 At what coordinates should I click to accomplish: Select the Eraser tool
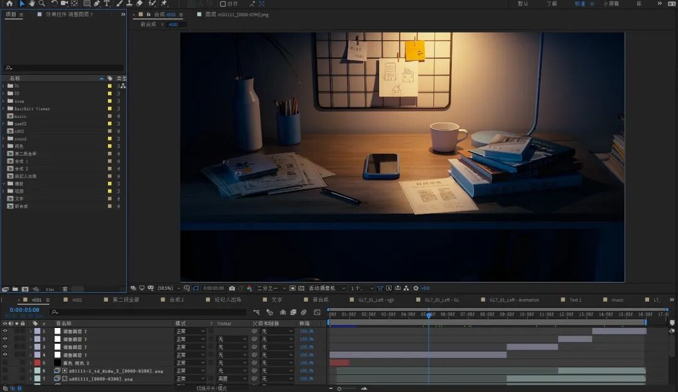[x=139, y=3]
